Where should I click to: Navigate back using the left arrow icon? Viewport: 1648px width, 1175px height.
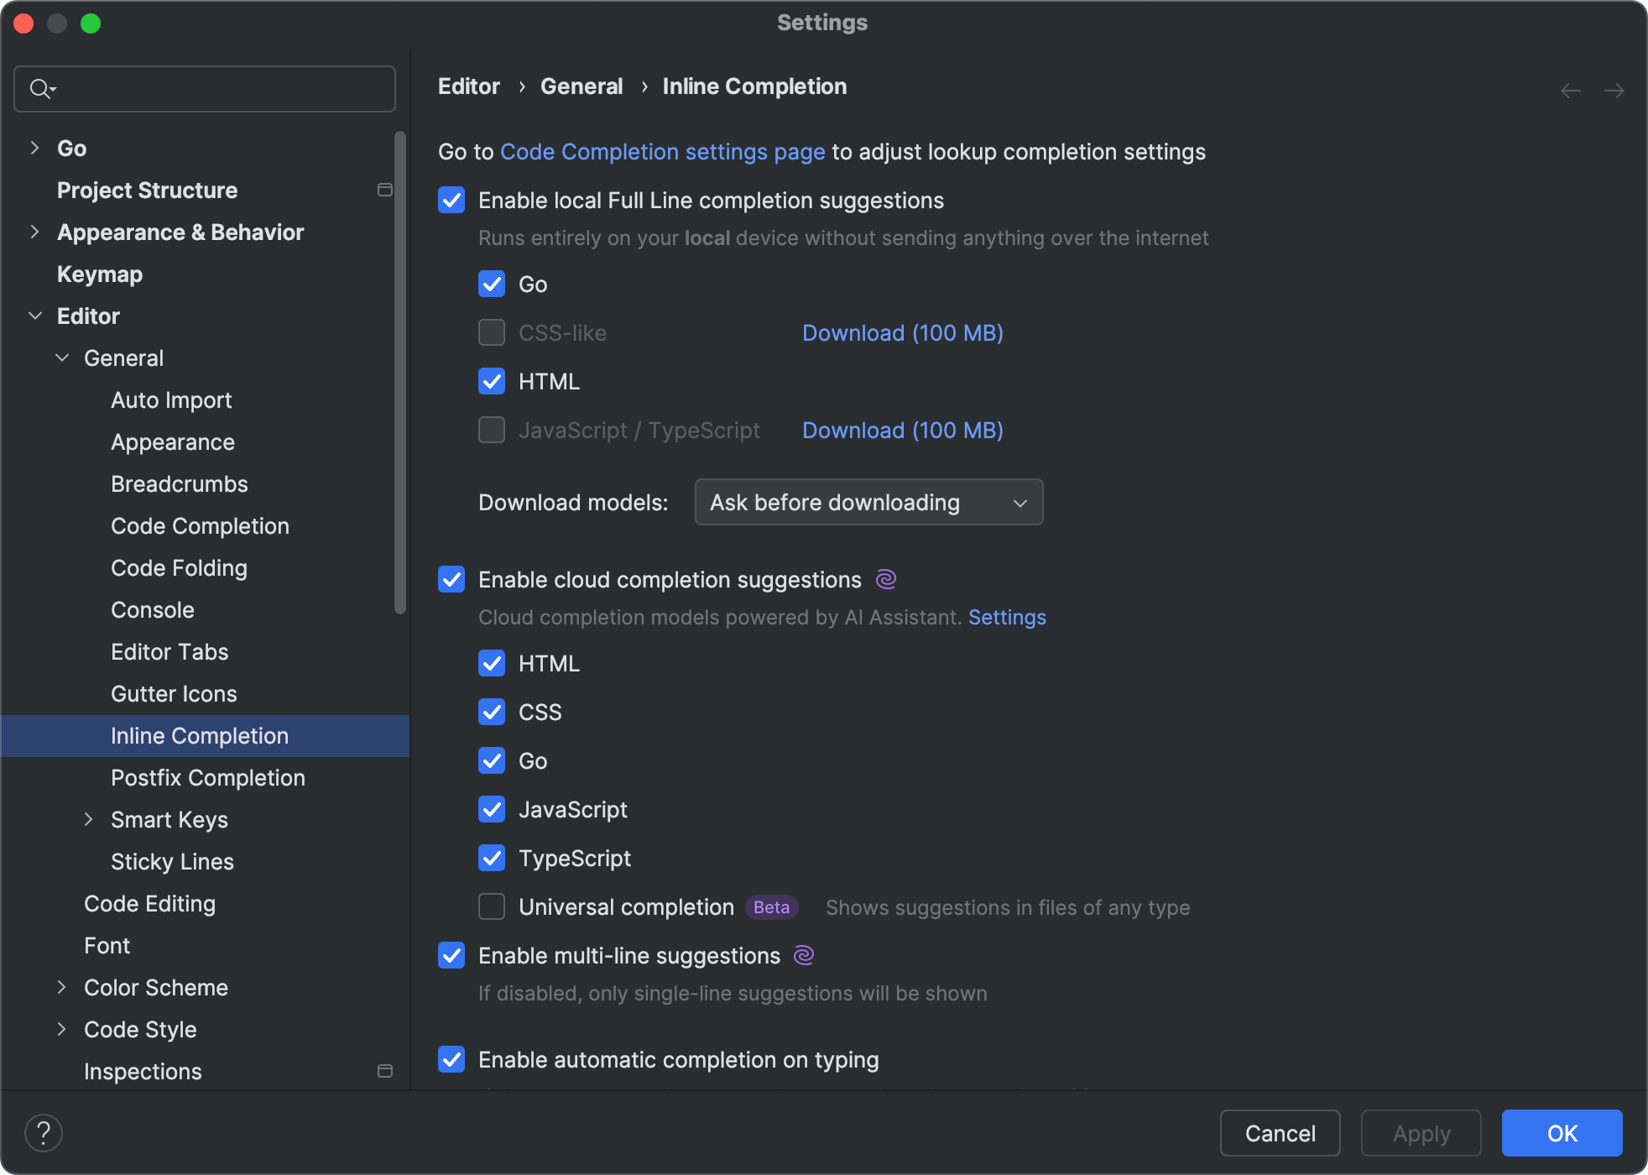pos(1570,90)
